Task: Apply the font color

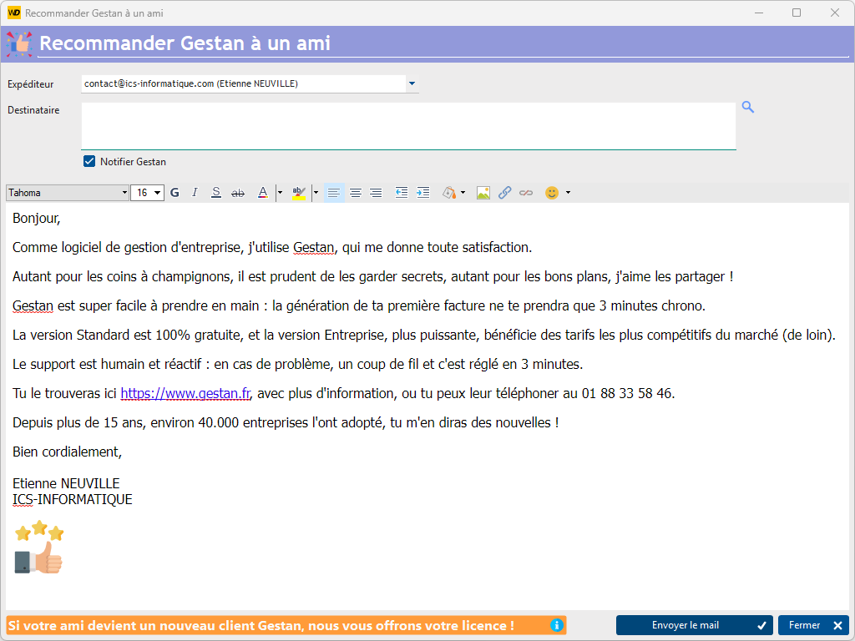Action: [263, 193]
